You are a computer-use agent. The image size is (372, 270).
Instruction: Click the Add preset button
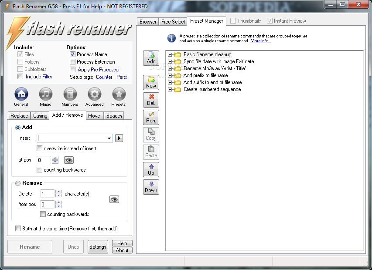[x=151, y=58]
